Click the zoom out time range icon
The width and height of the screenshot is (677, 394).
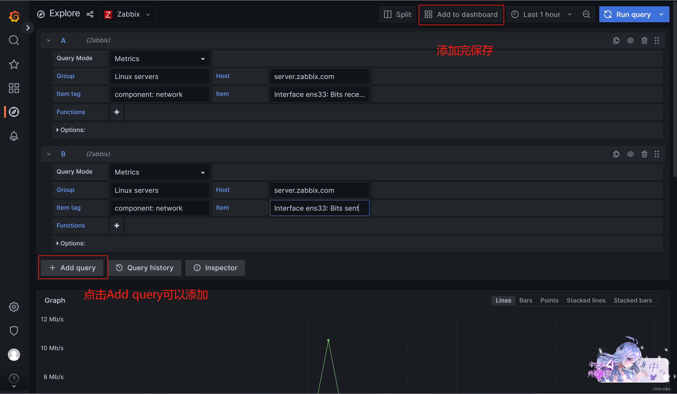tap(586, 14)
